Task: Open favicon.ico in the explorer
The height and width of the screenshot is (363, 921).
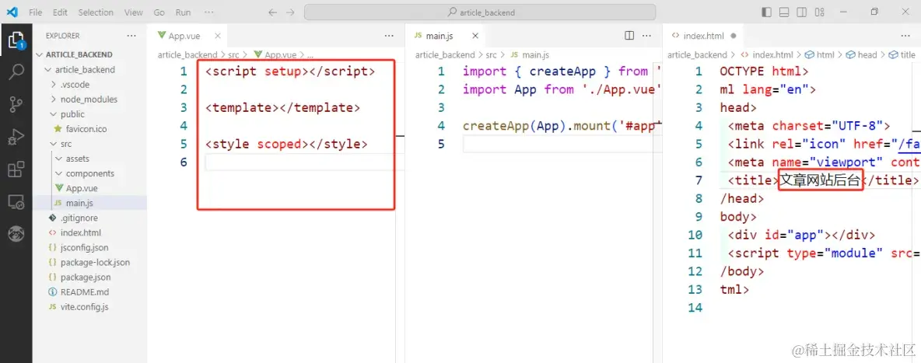Action: point(90,128)
